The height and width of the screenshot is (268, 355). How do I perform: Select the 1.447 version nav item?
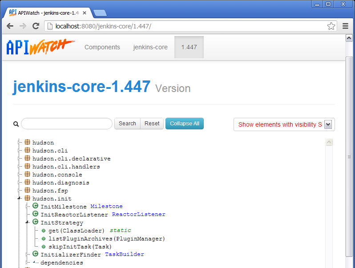pos(189,47)
